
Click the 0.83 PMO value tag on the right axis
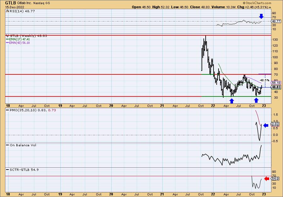(x=275, y=124)
